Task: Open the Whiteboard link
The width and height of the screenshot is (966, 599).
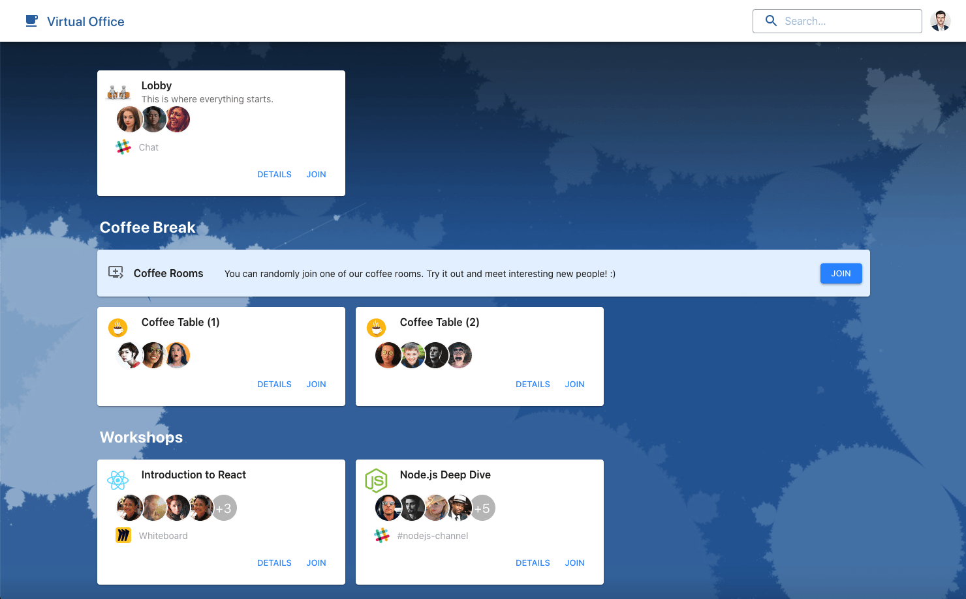Action: pyautogui.click(x=163, y=536)
